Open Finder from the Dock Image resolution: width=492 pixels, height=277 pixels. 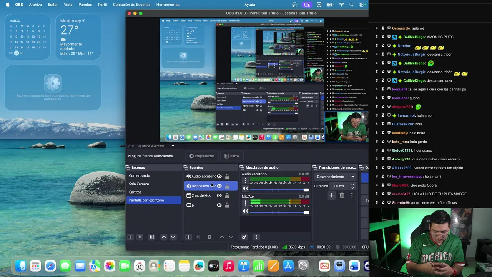click(20, 266)
